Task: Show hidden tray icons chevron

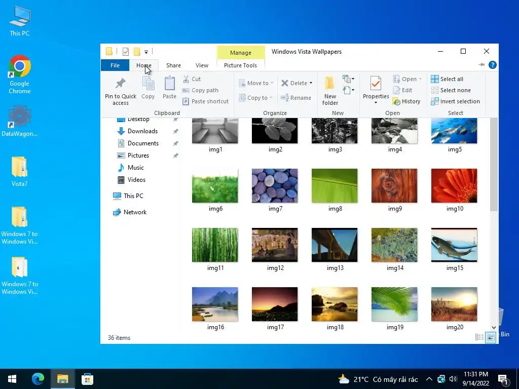Action: (x=429, y=379)
